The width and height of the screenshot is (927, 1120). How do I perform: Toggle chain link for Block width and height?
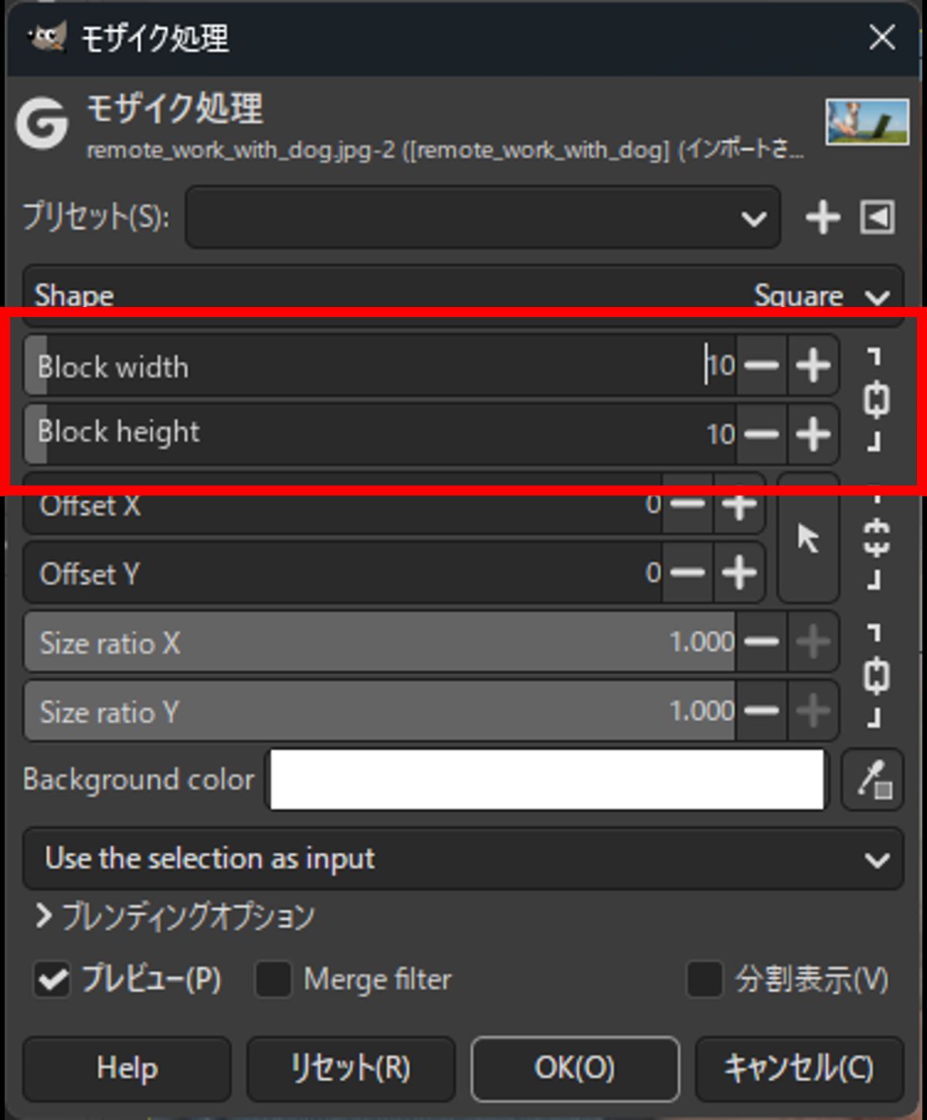point(876,400)
